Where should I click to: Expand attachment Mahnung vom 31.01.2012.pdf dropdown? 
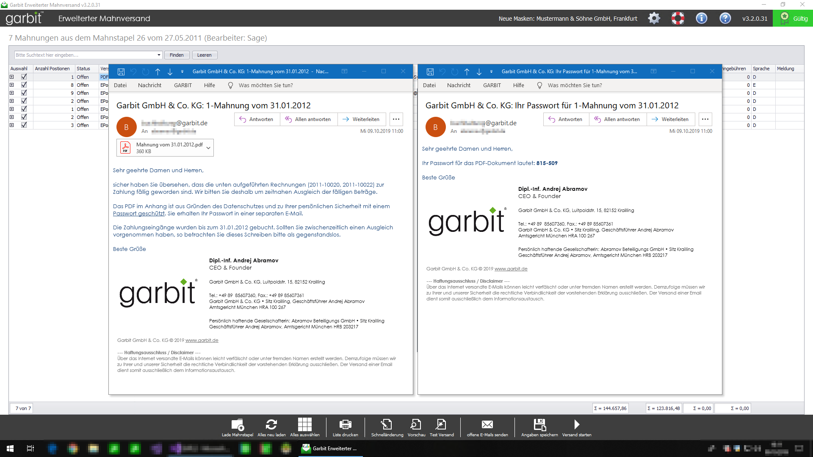208,148
